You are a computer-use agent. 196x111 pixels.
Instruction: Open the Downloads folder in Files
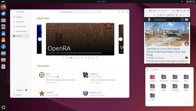[x=175, y=78]
